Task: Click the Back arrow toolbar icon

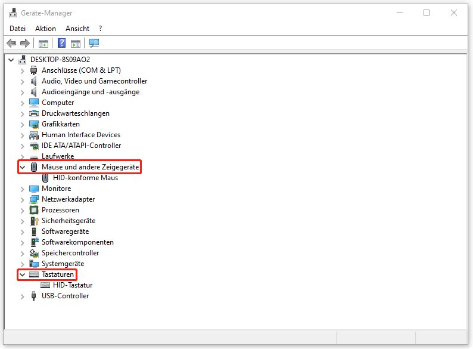Action: [x=11, y=43]
